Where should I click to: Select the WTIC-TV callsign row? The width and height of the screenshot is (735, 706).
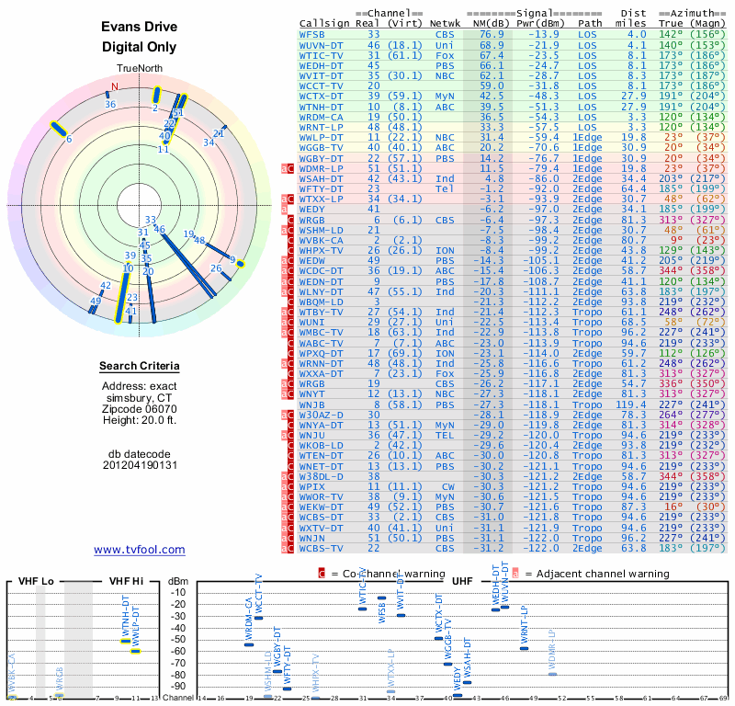coord(321,55)
